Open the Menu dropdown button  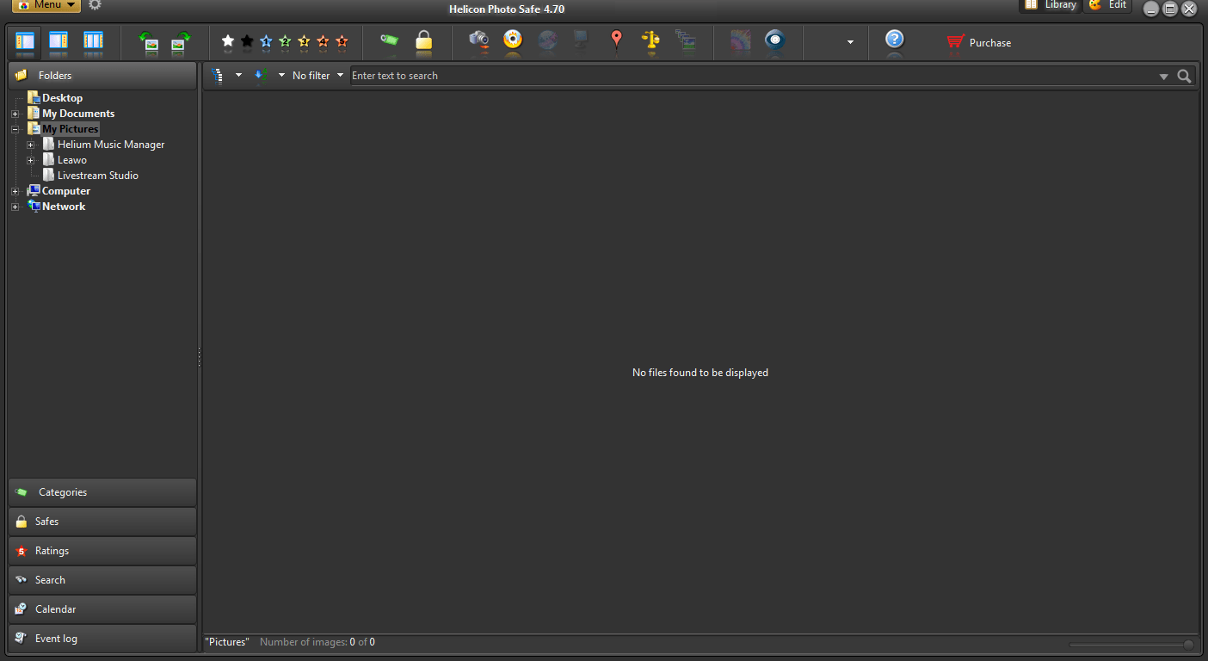click(46, 5)
